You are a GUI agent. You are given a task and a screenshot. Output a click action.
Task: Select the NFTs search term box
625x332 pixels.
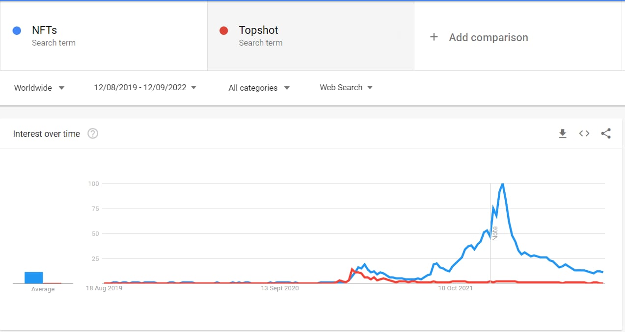(104, 35)
